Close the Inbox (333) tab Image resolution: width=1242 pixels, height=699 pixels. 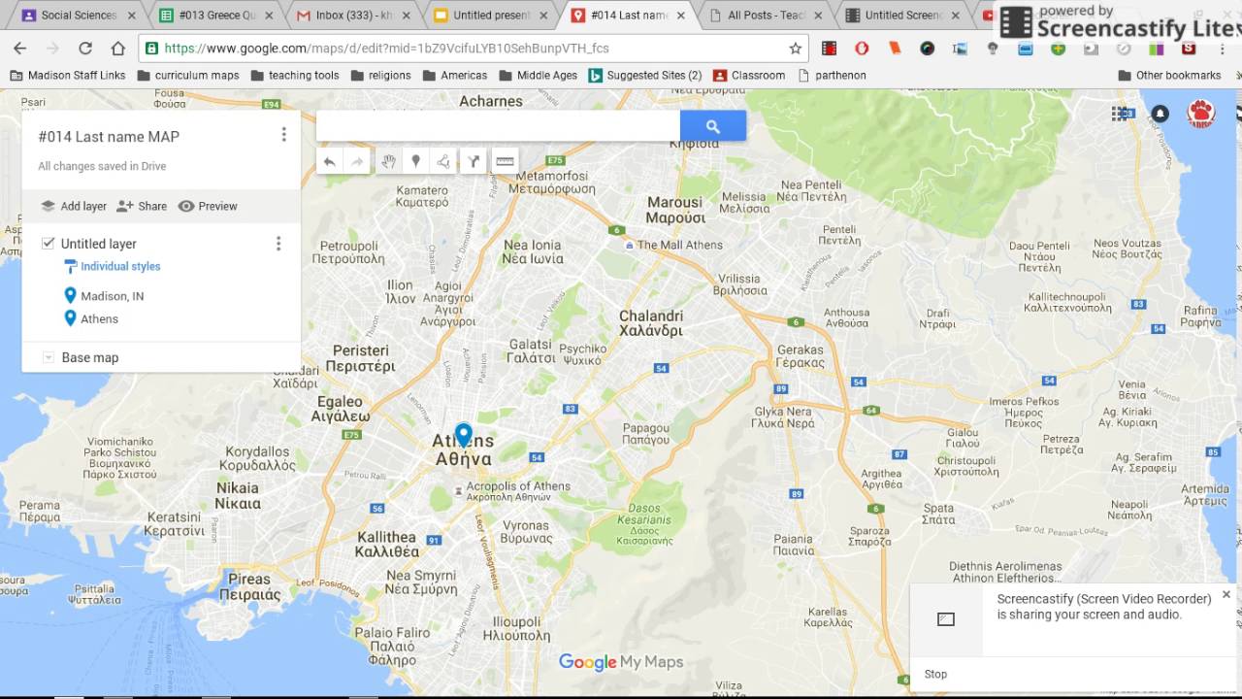pyautogui.click(x=407, y=16)
